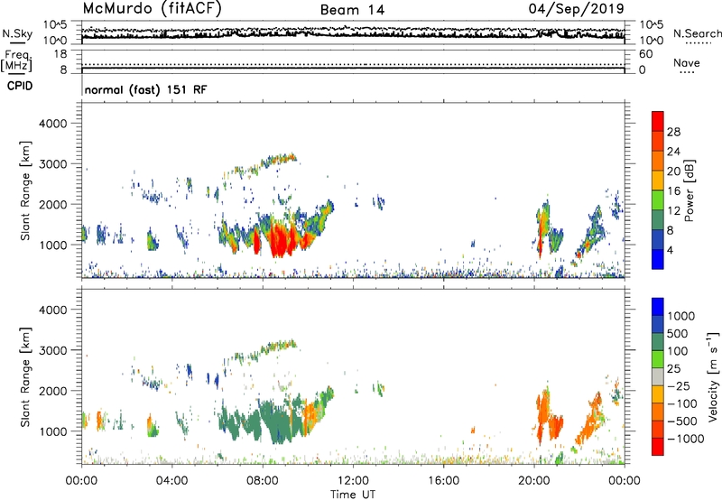Click the "20:00" time tick label

[533, 481]
